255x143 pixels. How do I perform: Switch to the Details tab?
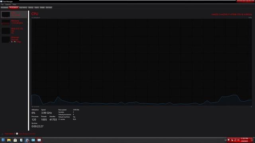tap(42, 8)
